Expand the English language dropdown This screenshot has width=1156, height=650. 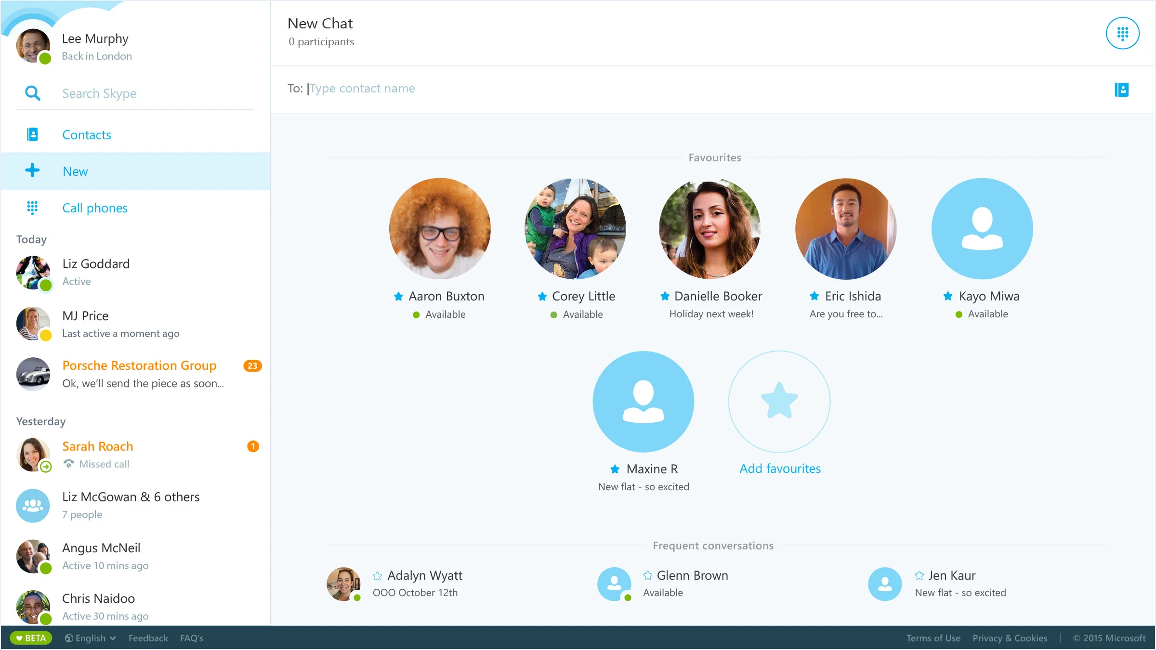(x=91, y=638)
